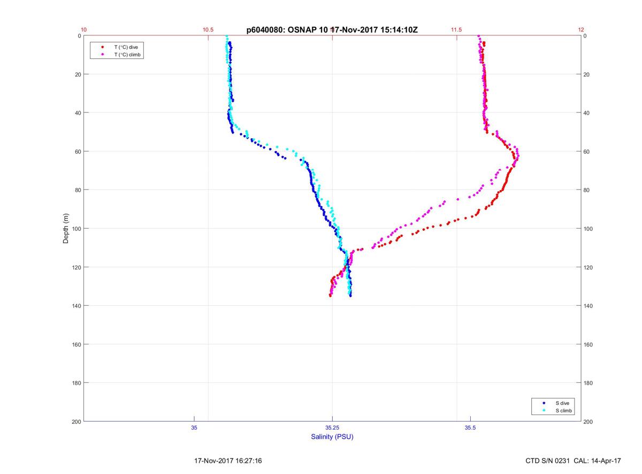Viewport: 642px width, 474px height.
Task: Click right depth axis tick '100'
Action: pos(588,229)
